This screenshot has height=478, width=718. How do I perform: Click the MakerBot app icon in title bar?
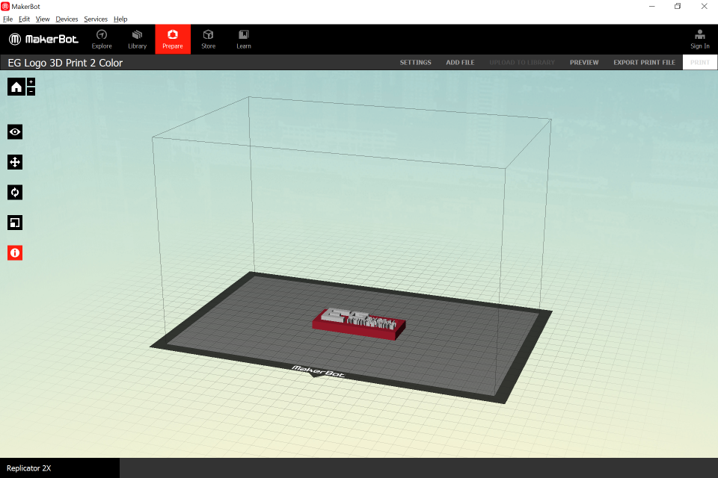[x=5, y=7]
